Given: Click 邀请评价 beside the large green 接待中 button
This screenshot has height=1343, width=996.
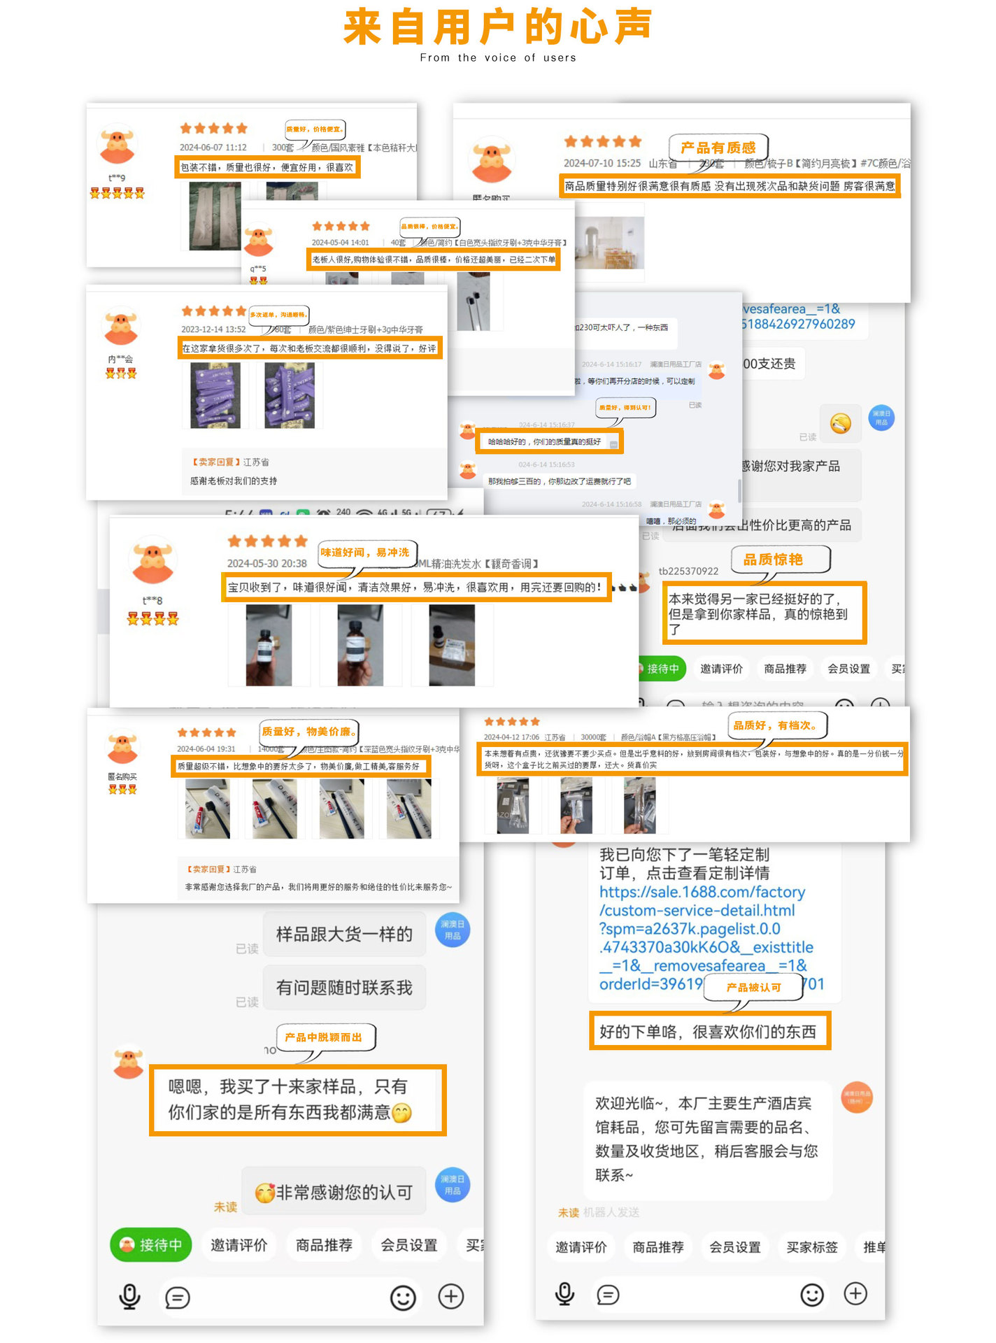Looking at the screenshot, I should 239,1245.
